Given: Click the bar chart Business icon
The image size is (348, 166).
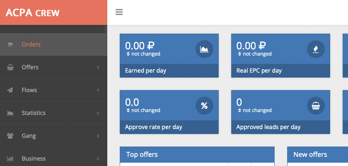Looking at the screenshot, I should tap(10, 159).
